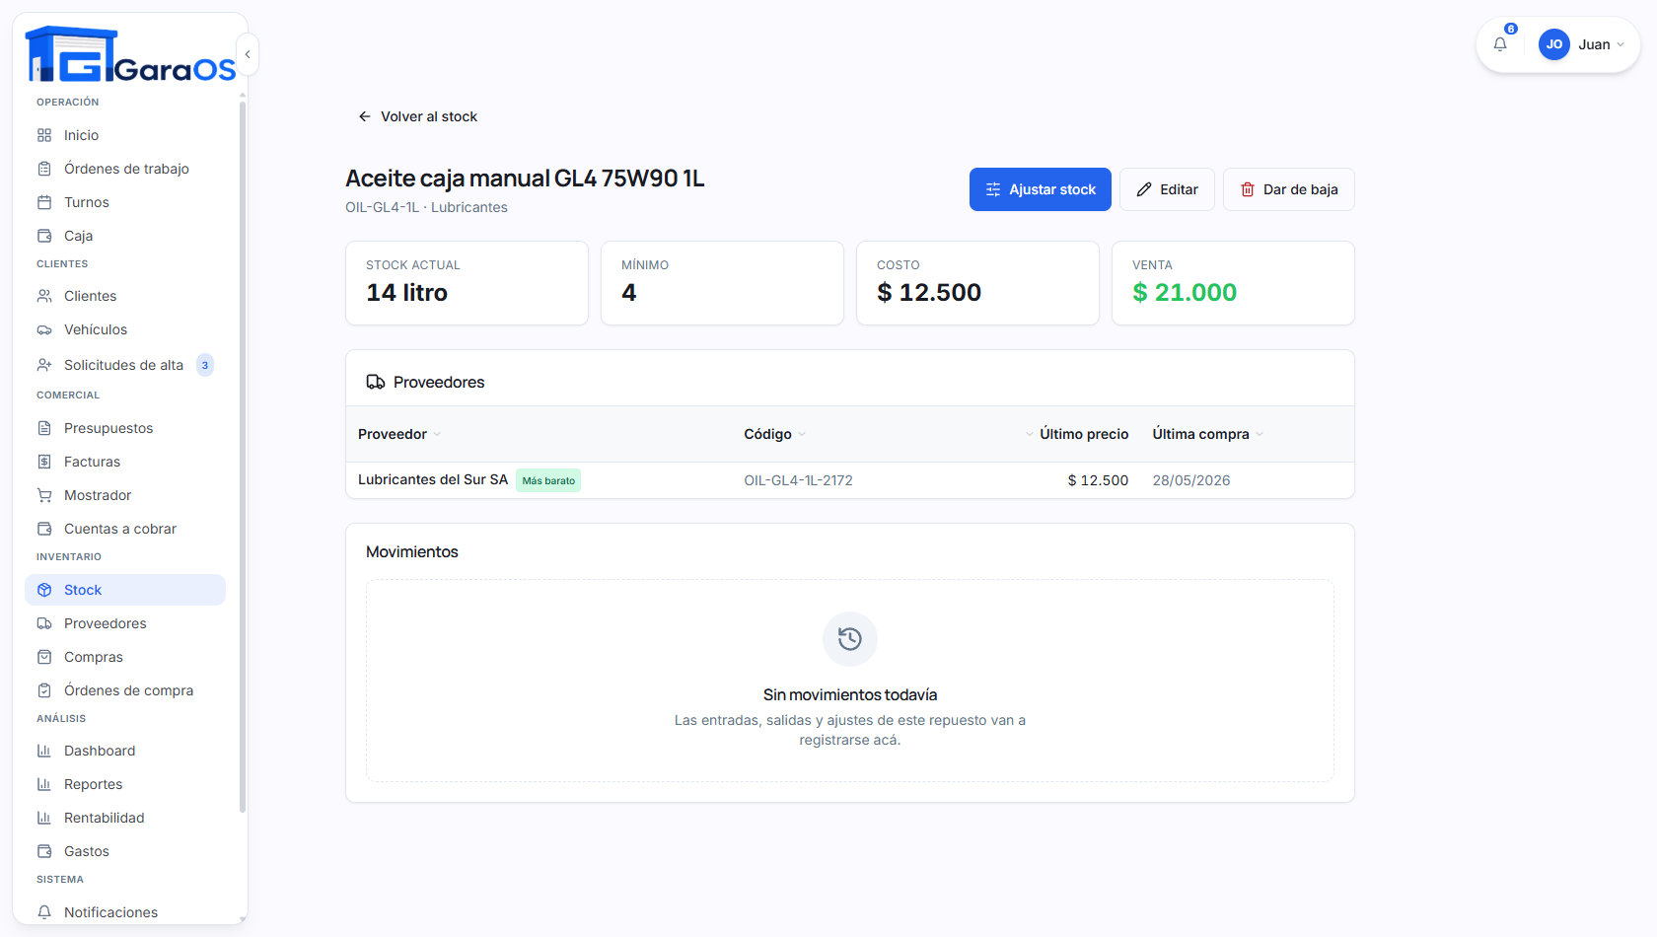Screen dimensions: 1657x937
Task: Sort by Última compra column header
Action: pos(1207,434)
